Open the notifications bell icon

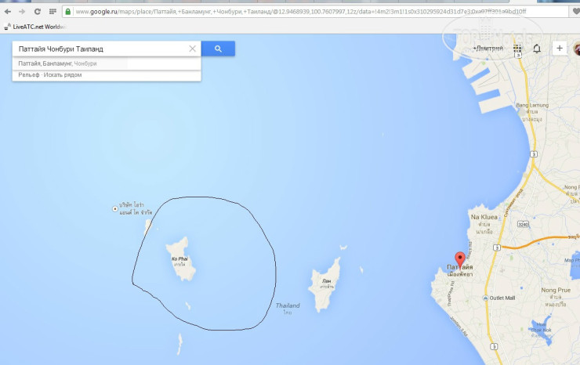coord(537,49)
